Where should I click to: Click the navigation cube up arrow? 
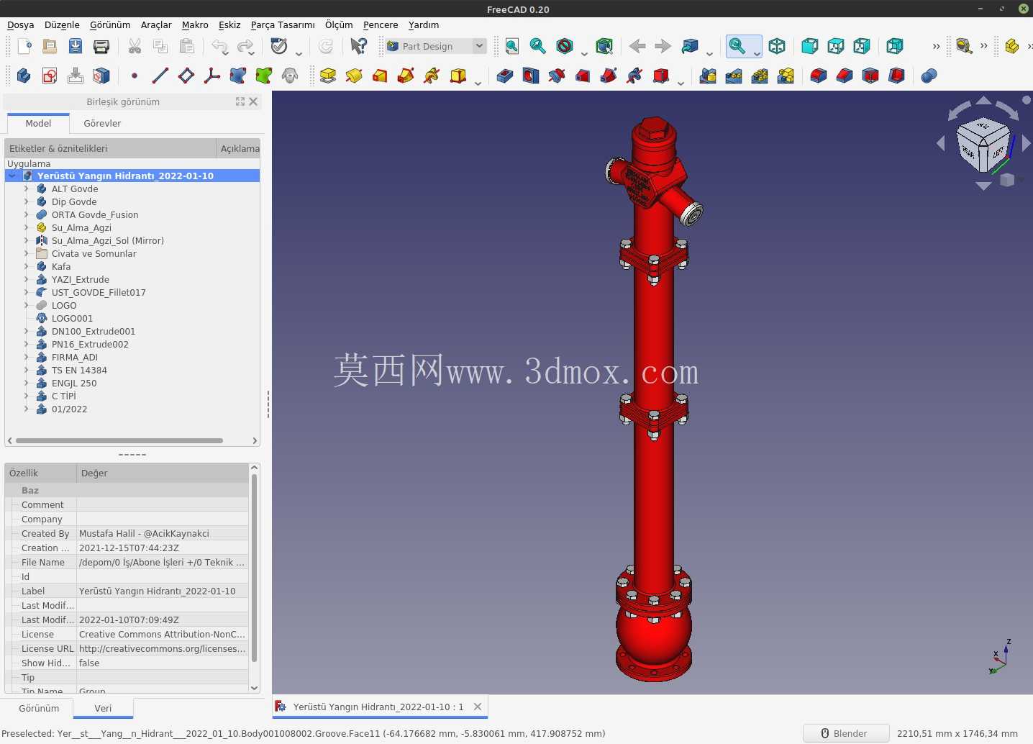pos(983,101)
